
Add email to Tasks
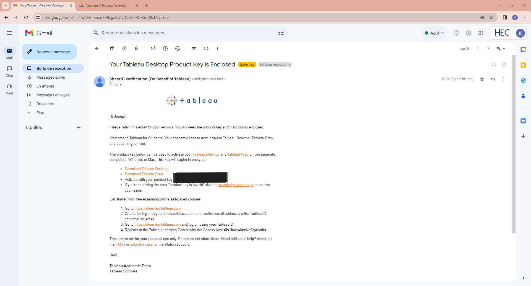point(178,48)
